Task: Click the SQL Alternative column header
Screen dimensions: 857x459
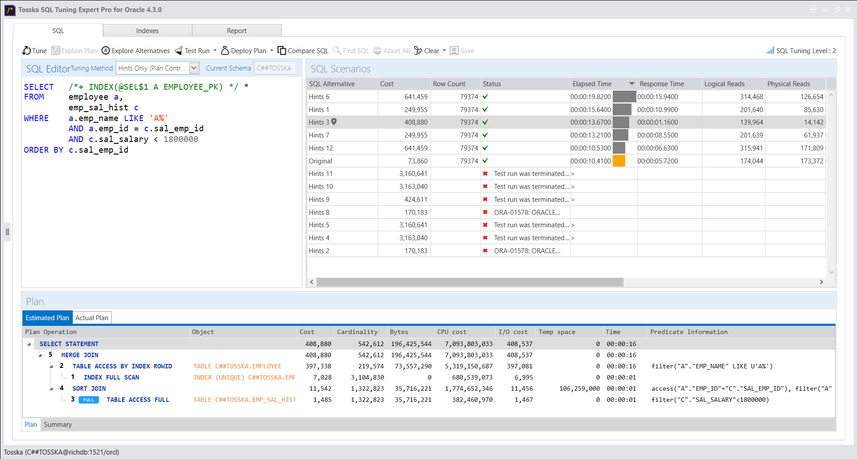Action: pos(342,83)
